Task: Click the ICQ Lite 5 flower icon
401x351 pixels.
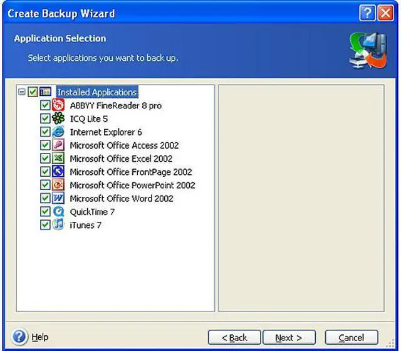Action: [58, 118]
